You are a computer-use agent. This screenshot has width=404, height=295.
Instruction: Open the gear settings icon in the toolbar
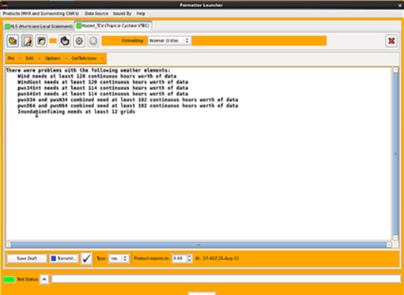click(x=79, y=41)
